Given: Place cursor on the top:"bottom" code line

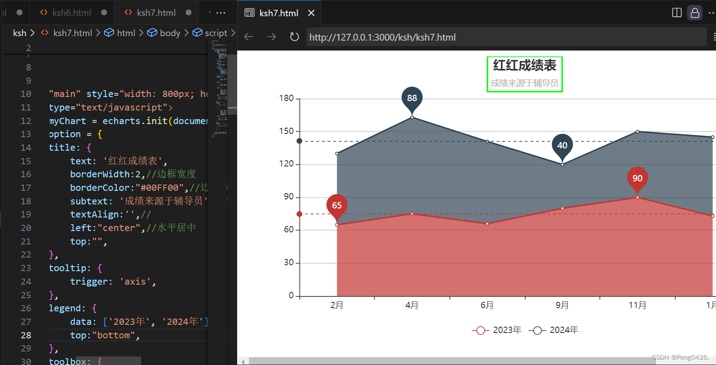Looking at the screenshot, I should pos(105,335).
